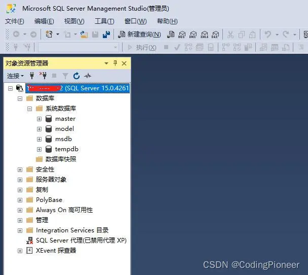308x275 pixels.
Task: Click the Filter funnel icon
Action: coord(65,76)
